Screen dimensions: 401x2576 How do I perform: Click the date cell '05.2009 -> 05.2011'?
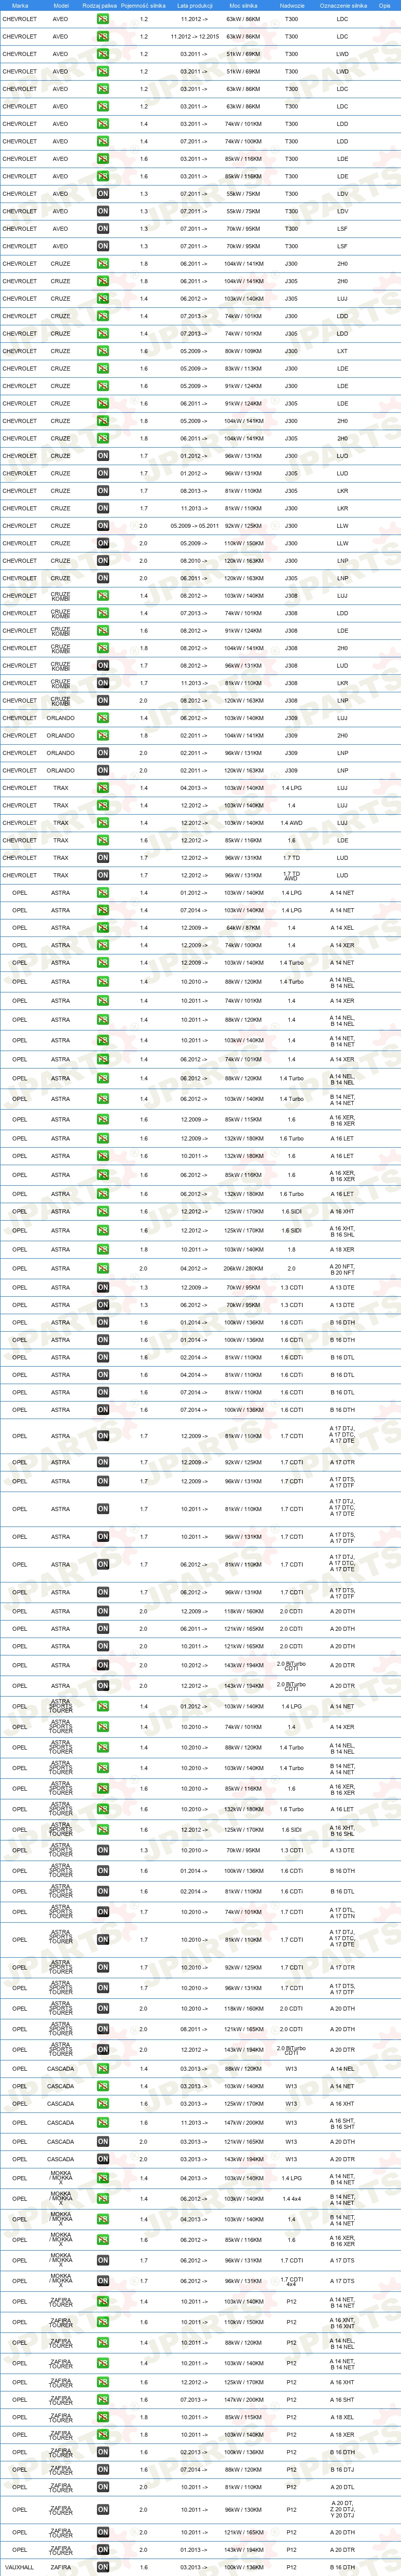click(x=194, y=526)
